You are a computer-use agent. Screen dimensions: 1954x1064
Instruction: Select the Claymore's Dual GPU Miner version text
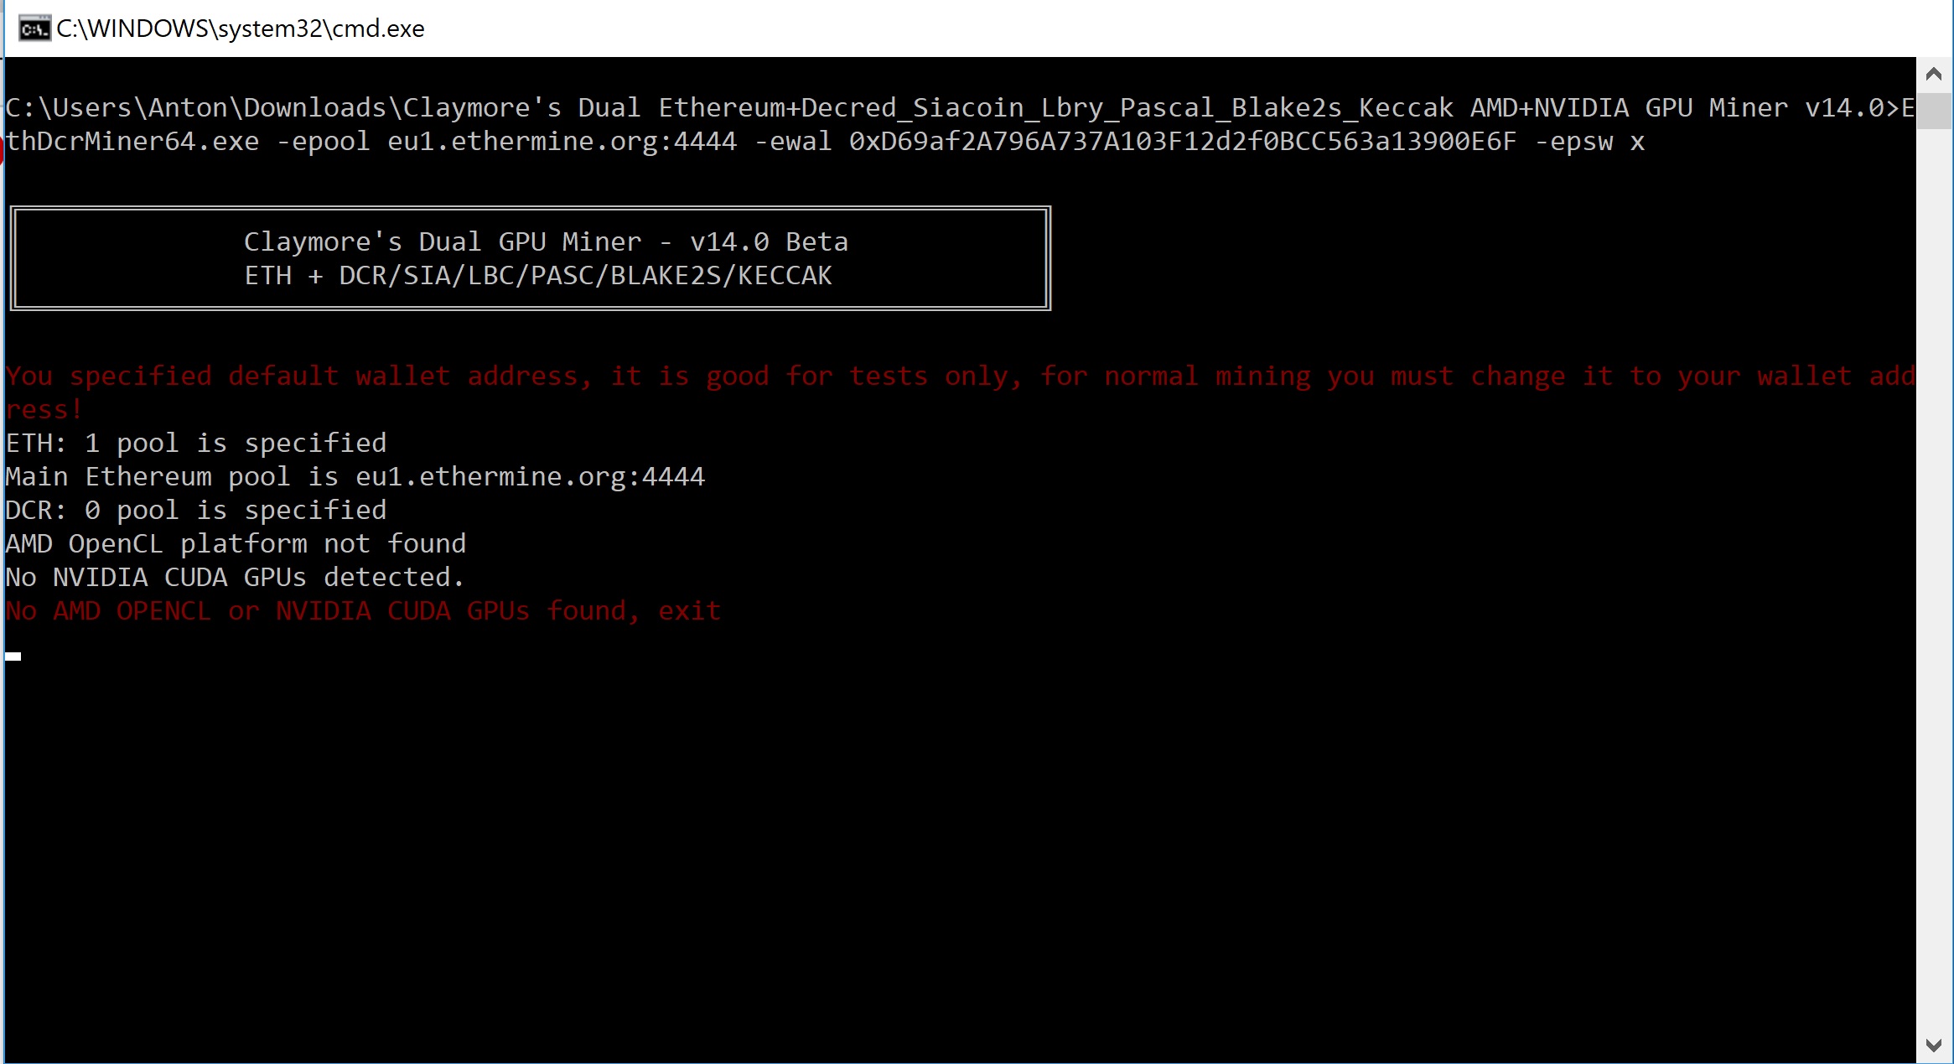546,241
